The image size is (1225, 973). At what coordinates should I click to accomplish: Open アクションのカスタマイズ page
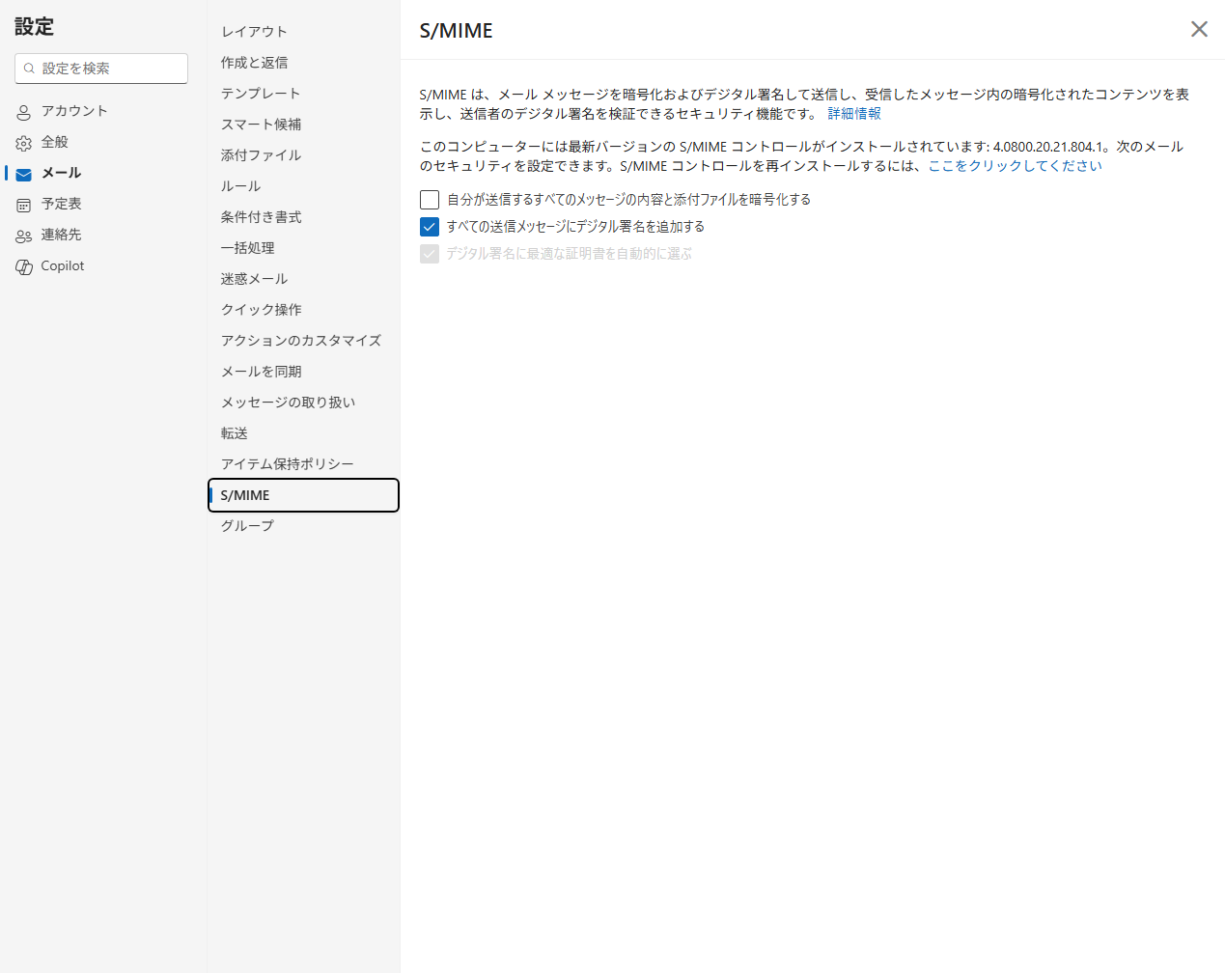tap(303, 341)
